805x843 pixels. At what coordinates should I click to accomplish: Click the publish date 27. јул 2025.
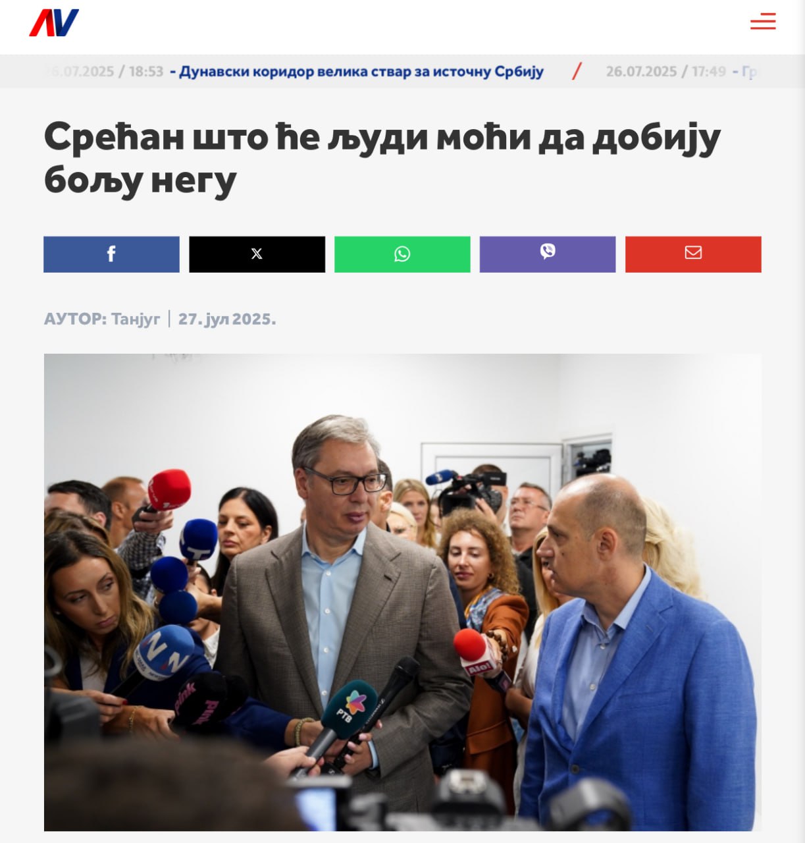227,319
